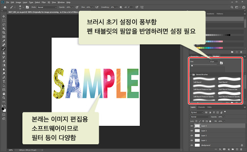
Task: Select the Lasso tool
Action: pos(4,25)
